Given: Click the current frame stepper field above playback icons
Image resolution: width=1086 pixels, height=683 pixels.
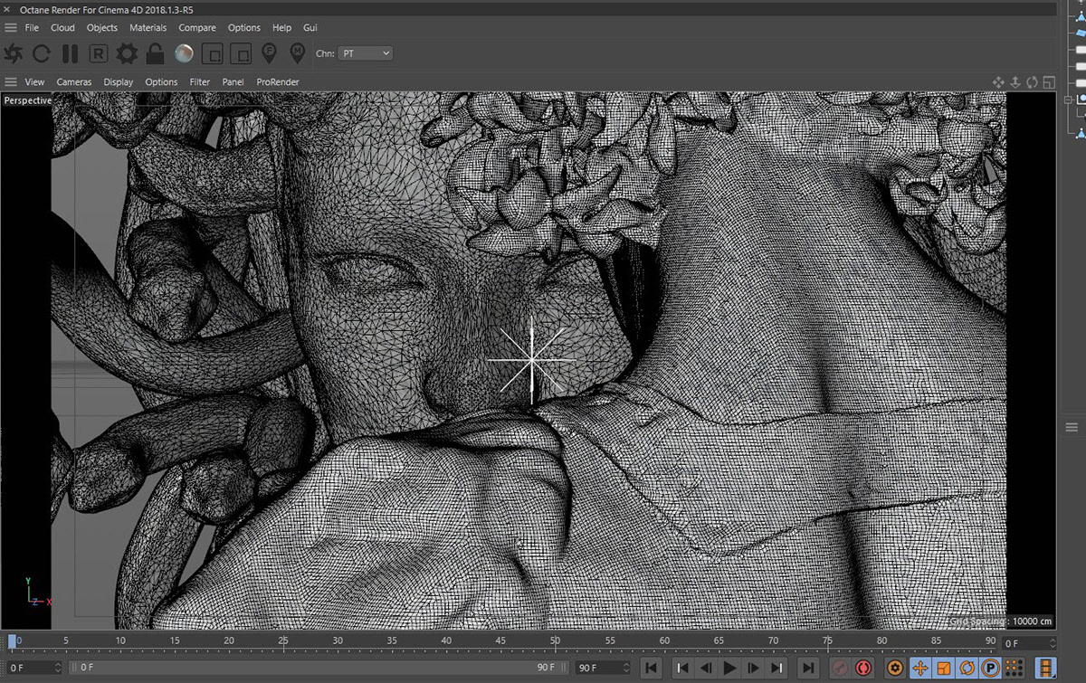Looking at the screenshot, I should (x=1027, y=643).
